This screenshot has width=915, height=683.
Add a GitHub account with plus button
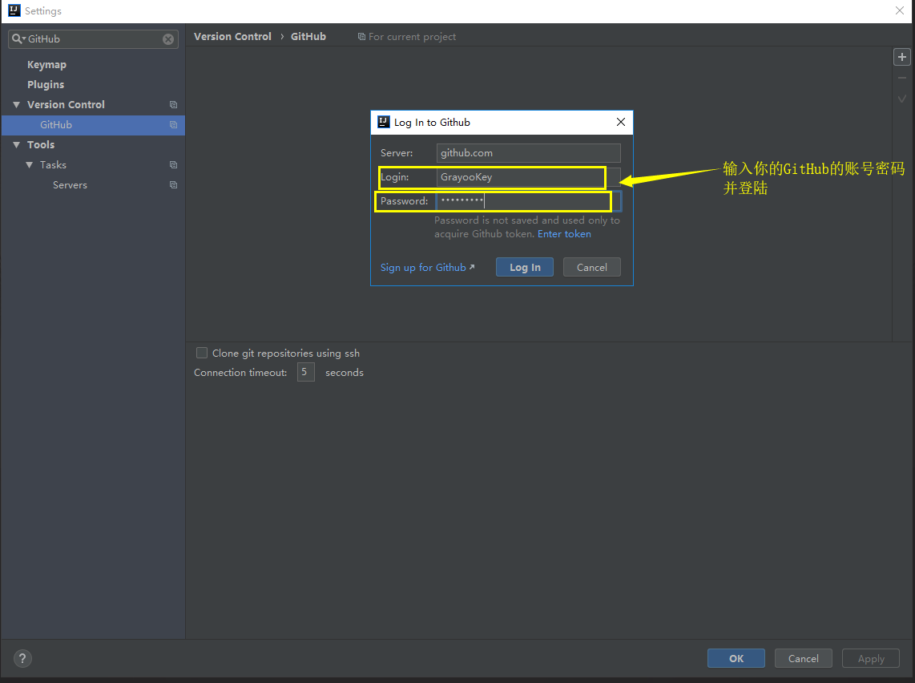point(902,57)
